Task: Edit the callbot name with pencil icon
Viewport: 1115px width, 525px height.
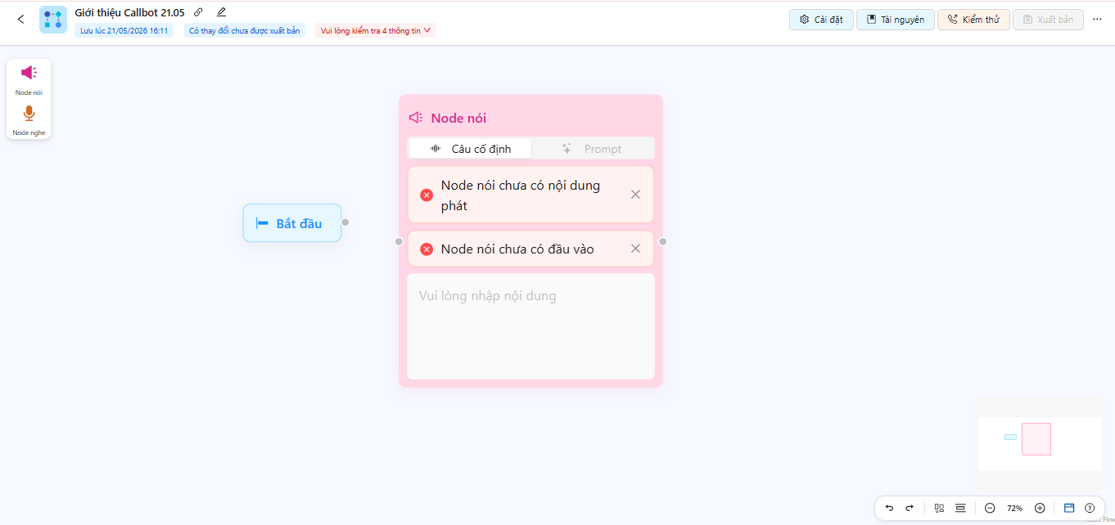Action: tap(221, 12)
